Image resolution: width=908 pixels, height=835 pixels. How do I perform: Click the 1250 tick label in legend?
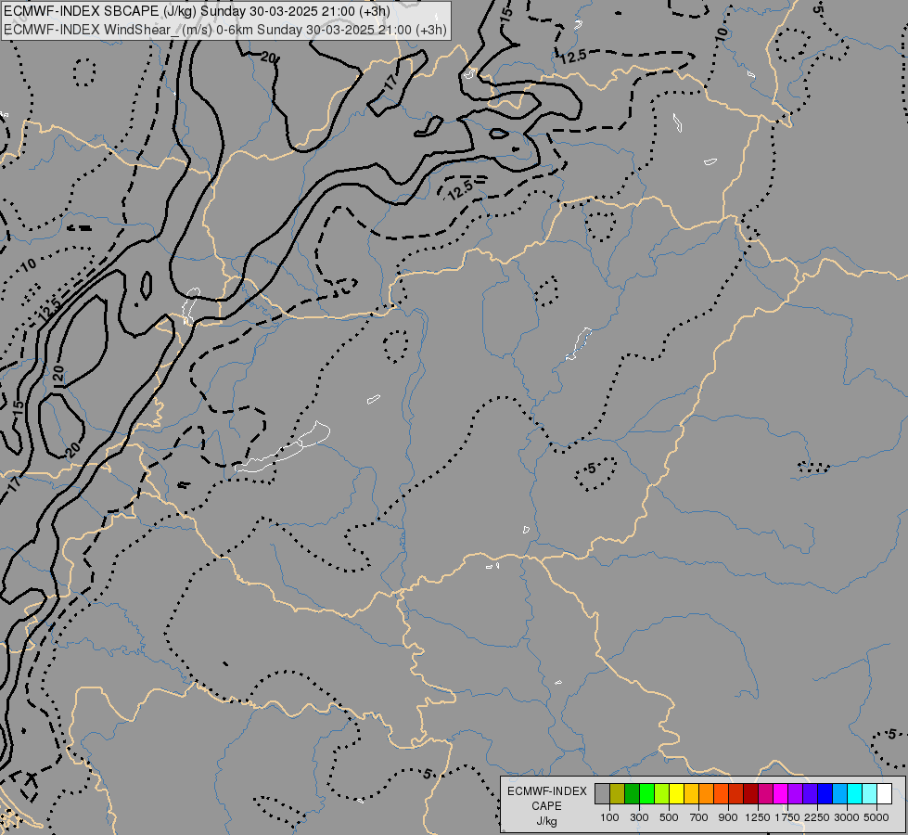[758, 817]
